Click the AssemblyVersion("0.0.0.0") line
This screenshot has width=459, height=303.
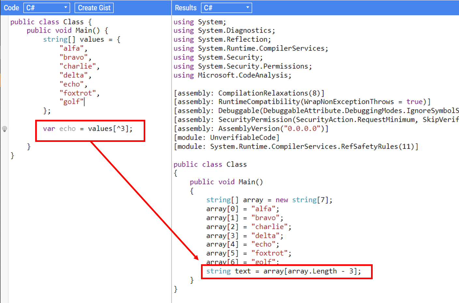tap(251, 129)
